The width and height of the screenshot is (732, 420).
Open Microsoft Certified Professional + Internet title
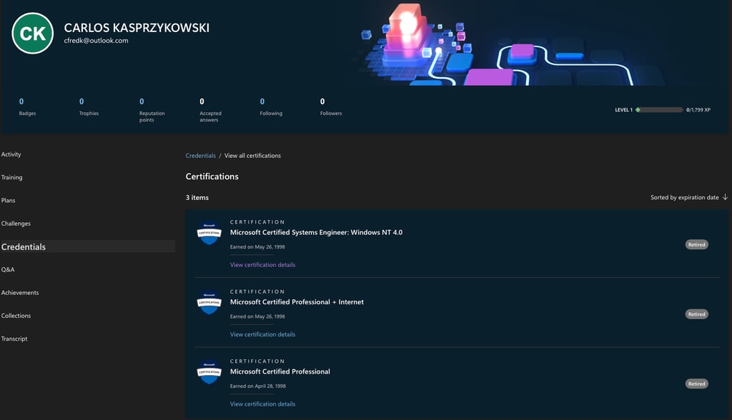tap(297, 302)
